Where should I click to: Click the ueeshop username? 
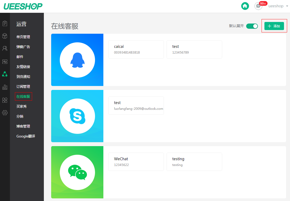pyautogui.click(x=276, y=6)
